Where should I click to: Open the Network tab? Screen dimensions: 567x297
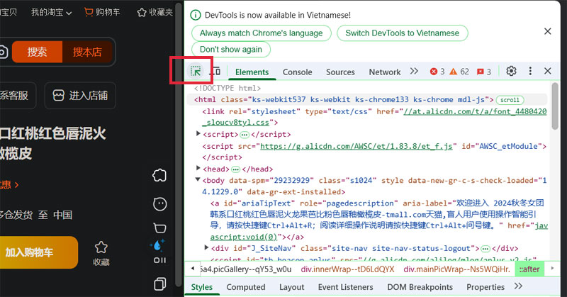pos(385,72)
